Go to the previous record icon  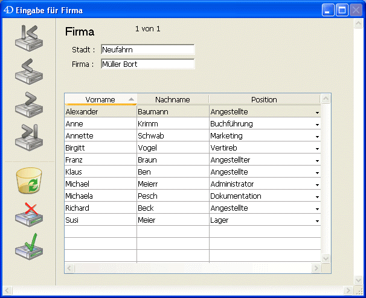coord(28,72)
